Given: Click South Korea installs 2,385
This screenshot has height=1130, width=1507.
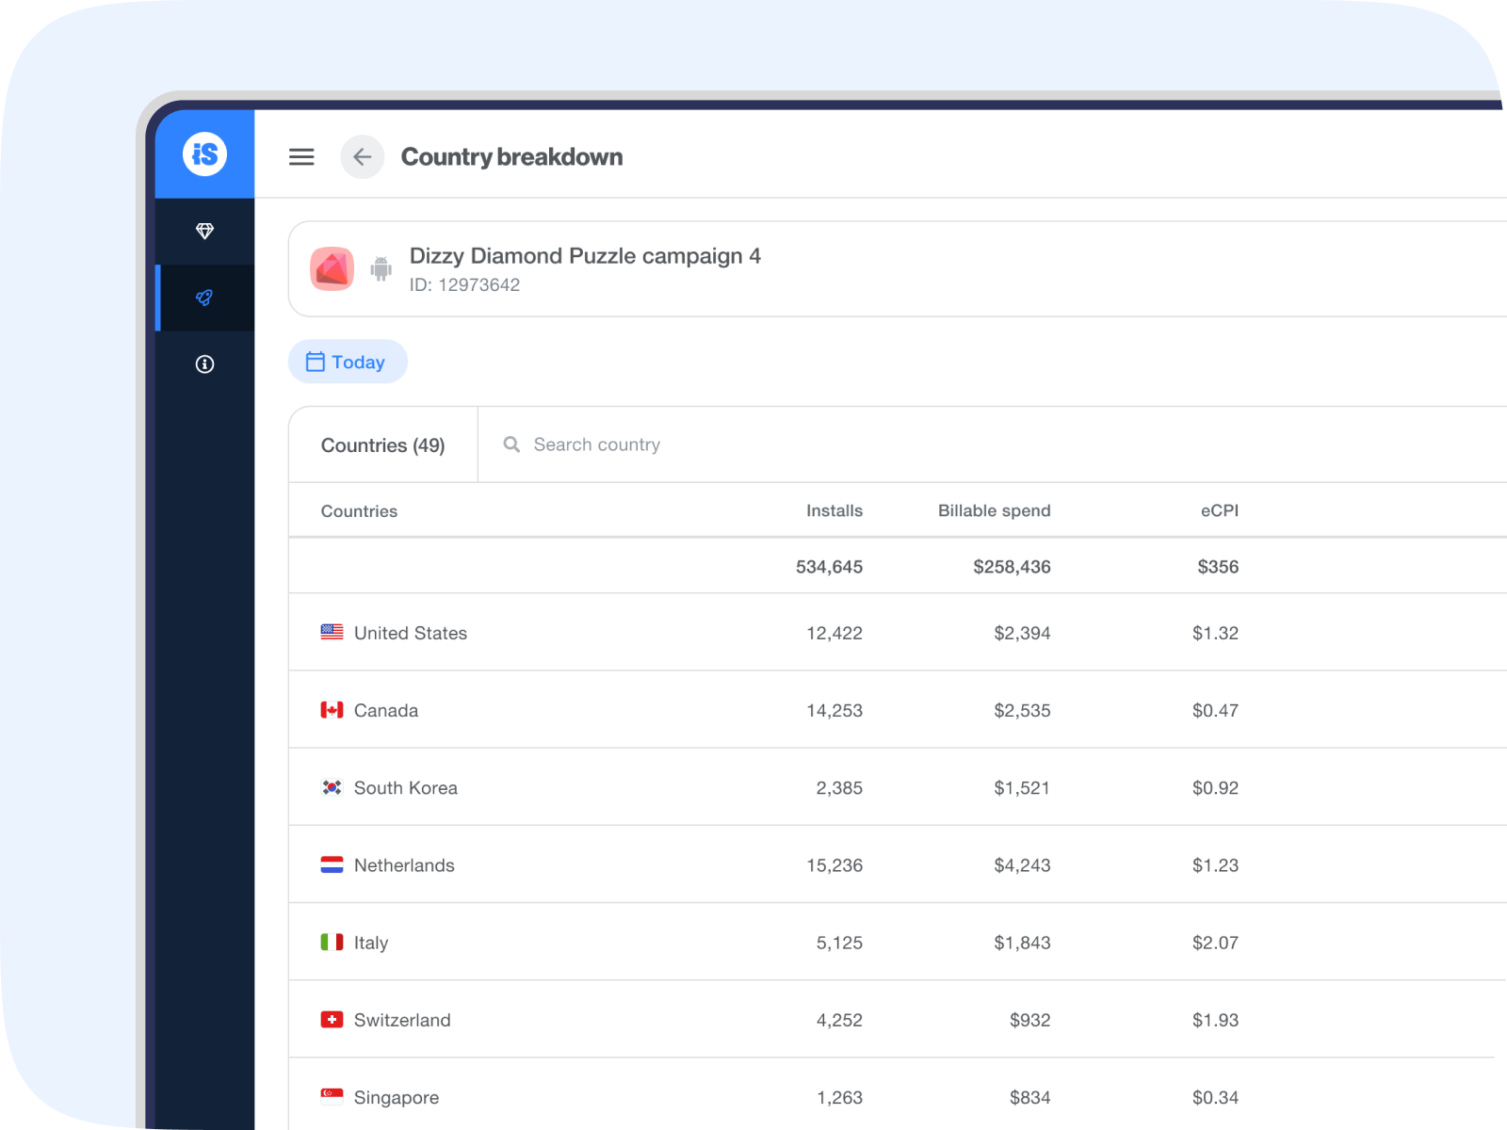Looking at the screenshot, I should 839,788.
